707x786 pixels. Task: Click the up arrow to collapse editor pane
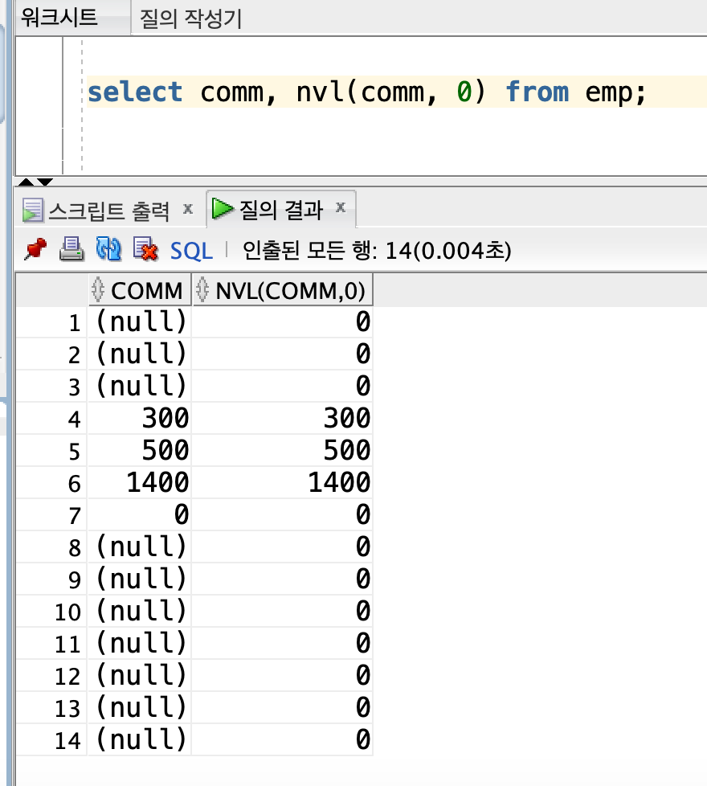(x=26, y=182)
